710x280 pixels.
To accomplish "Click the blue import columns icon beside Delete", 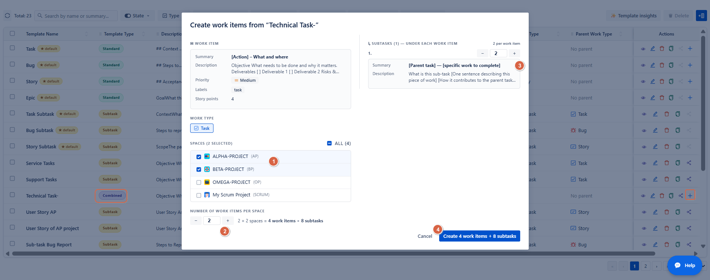I will click(701, 16).
